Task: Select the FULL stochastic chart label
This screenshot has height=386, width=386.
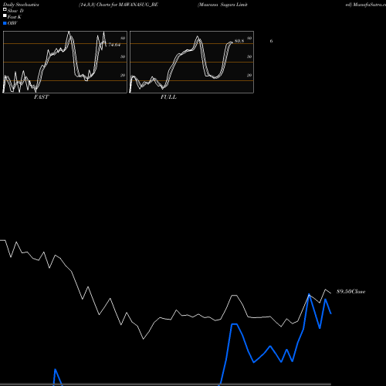Action: tap(168, 97)
